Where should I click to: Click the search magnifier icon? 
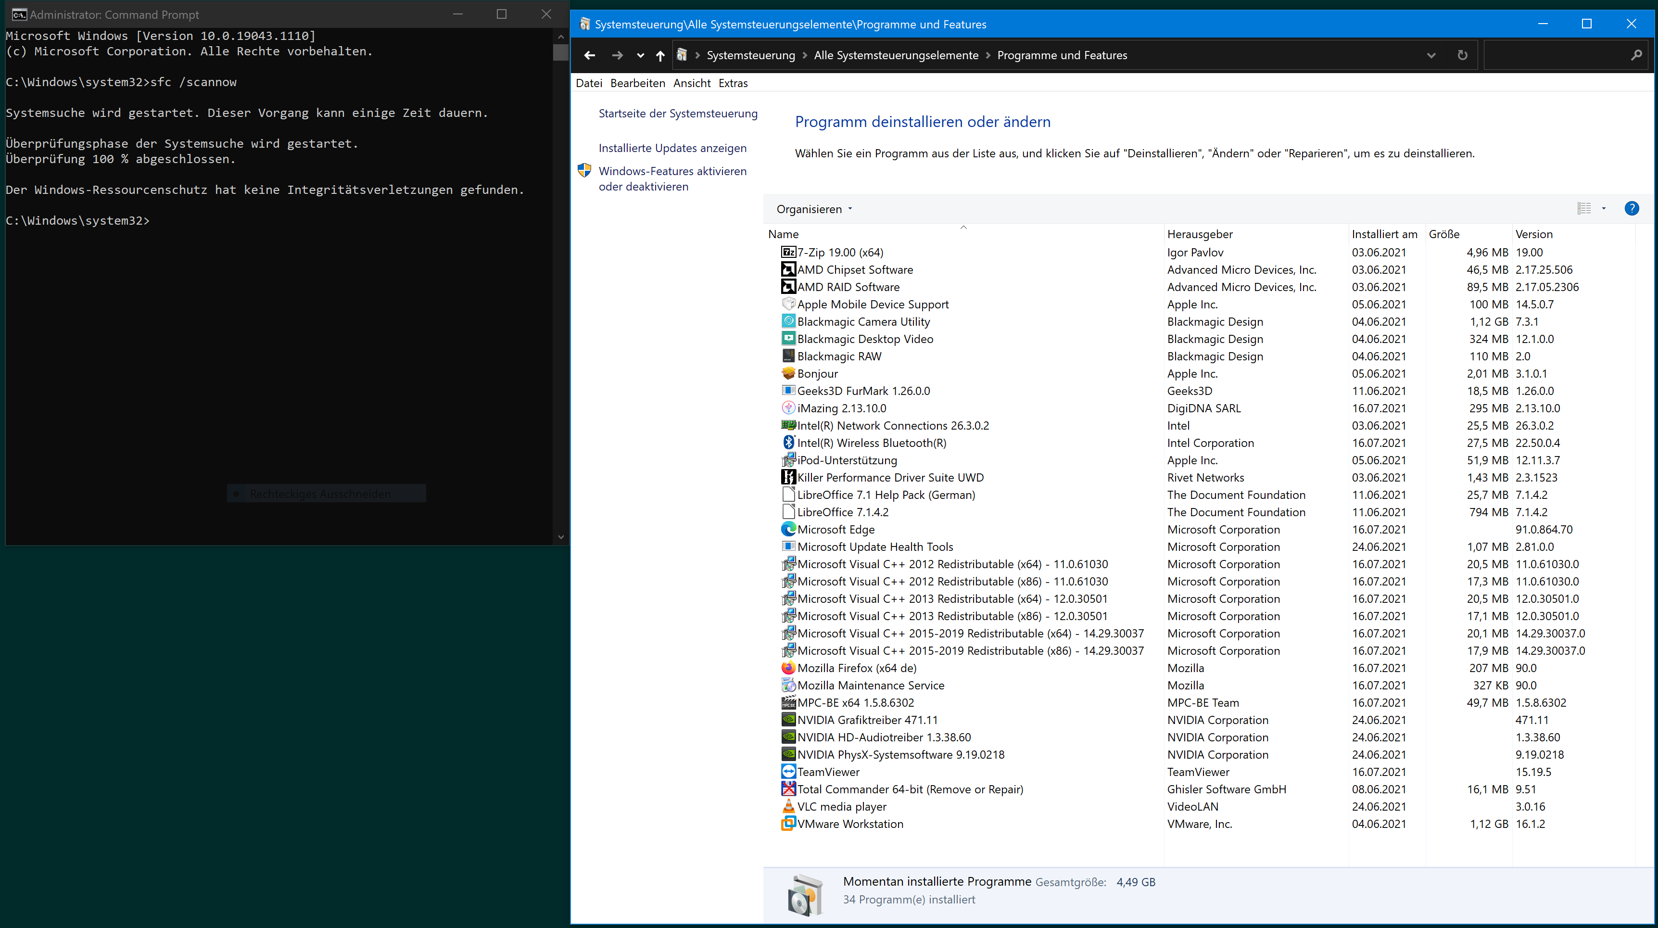click(1636, 55)
